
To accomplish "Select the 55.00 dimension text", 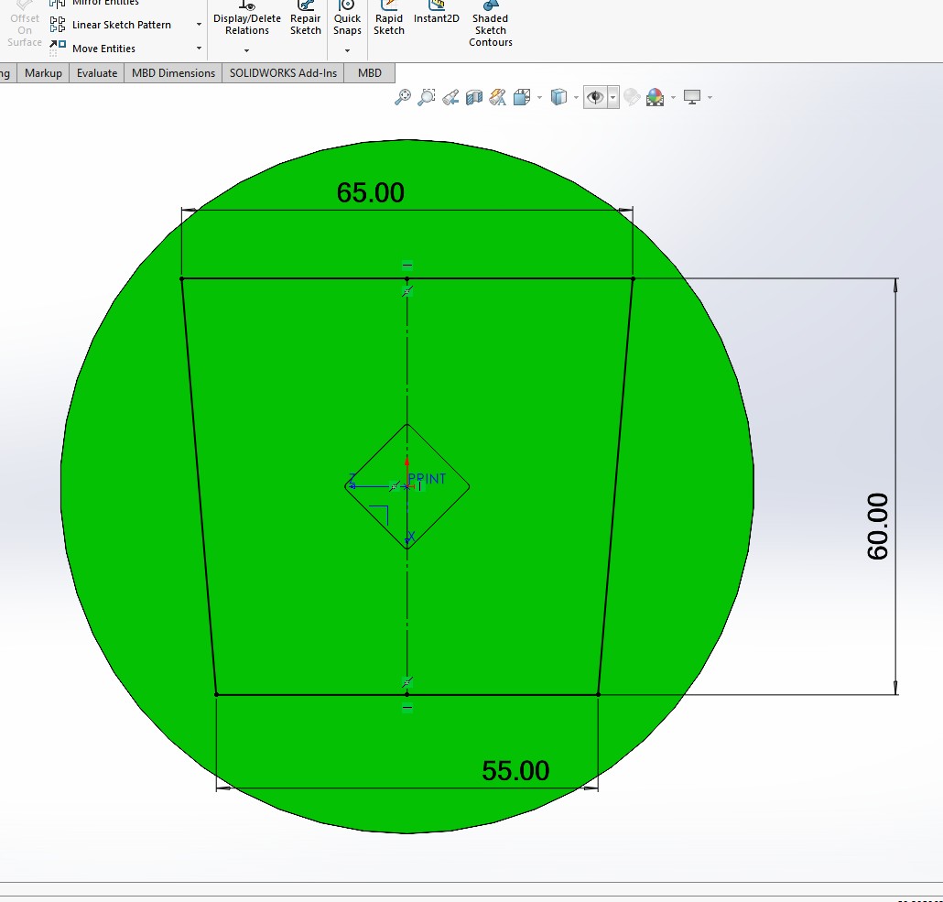I will [x=515, y=771].
